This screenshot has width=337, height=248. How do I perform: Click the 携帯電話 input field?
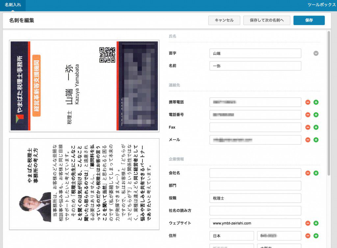click(x=255, y=102)
